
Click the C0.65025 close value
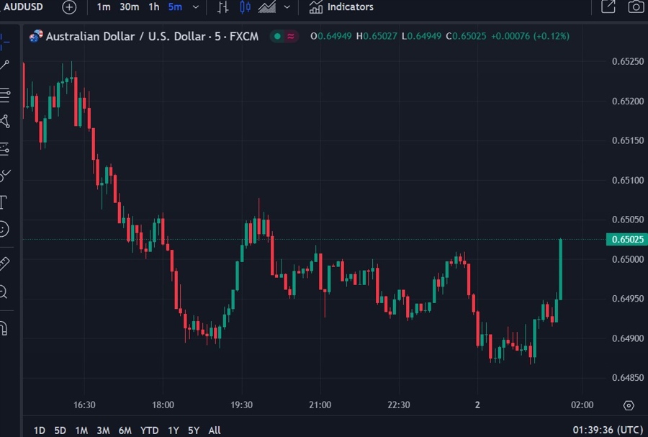tap(466, 36)
